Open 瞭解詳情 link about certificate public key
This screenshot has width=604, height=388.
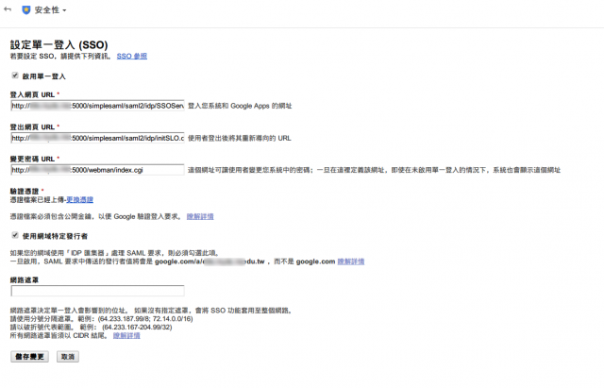pyautogui.click(x=200, y=216)
